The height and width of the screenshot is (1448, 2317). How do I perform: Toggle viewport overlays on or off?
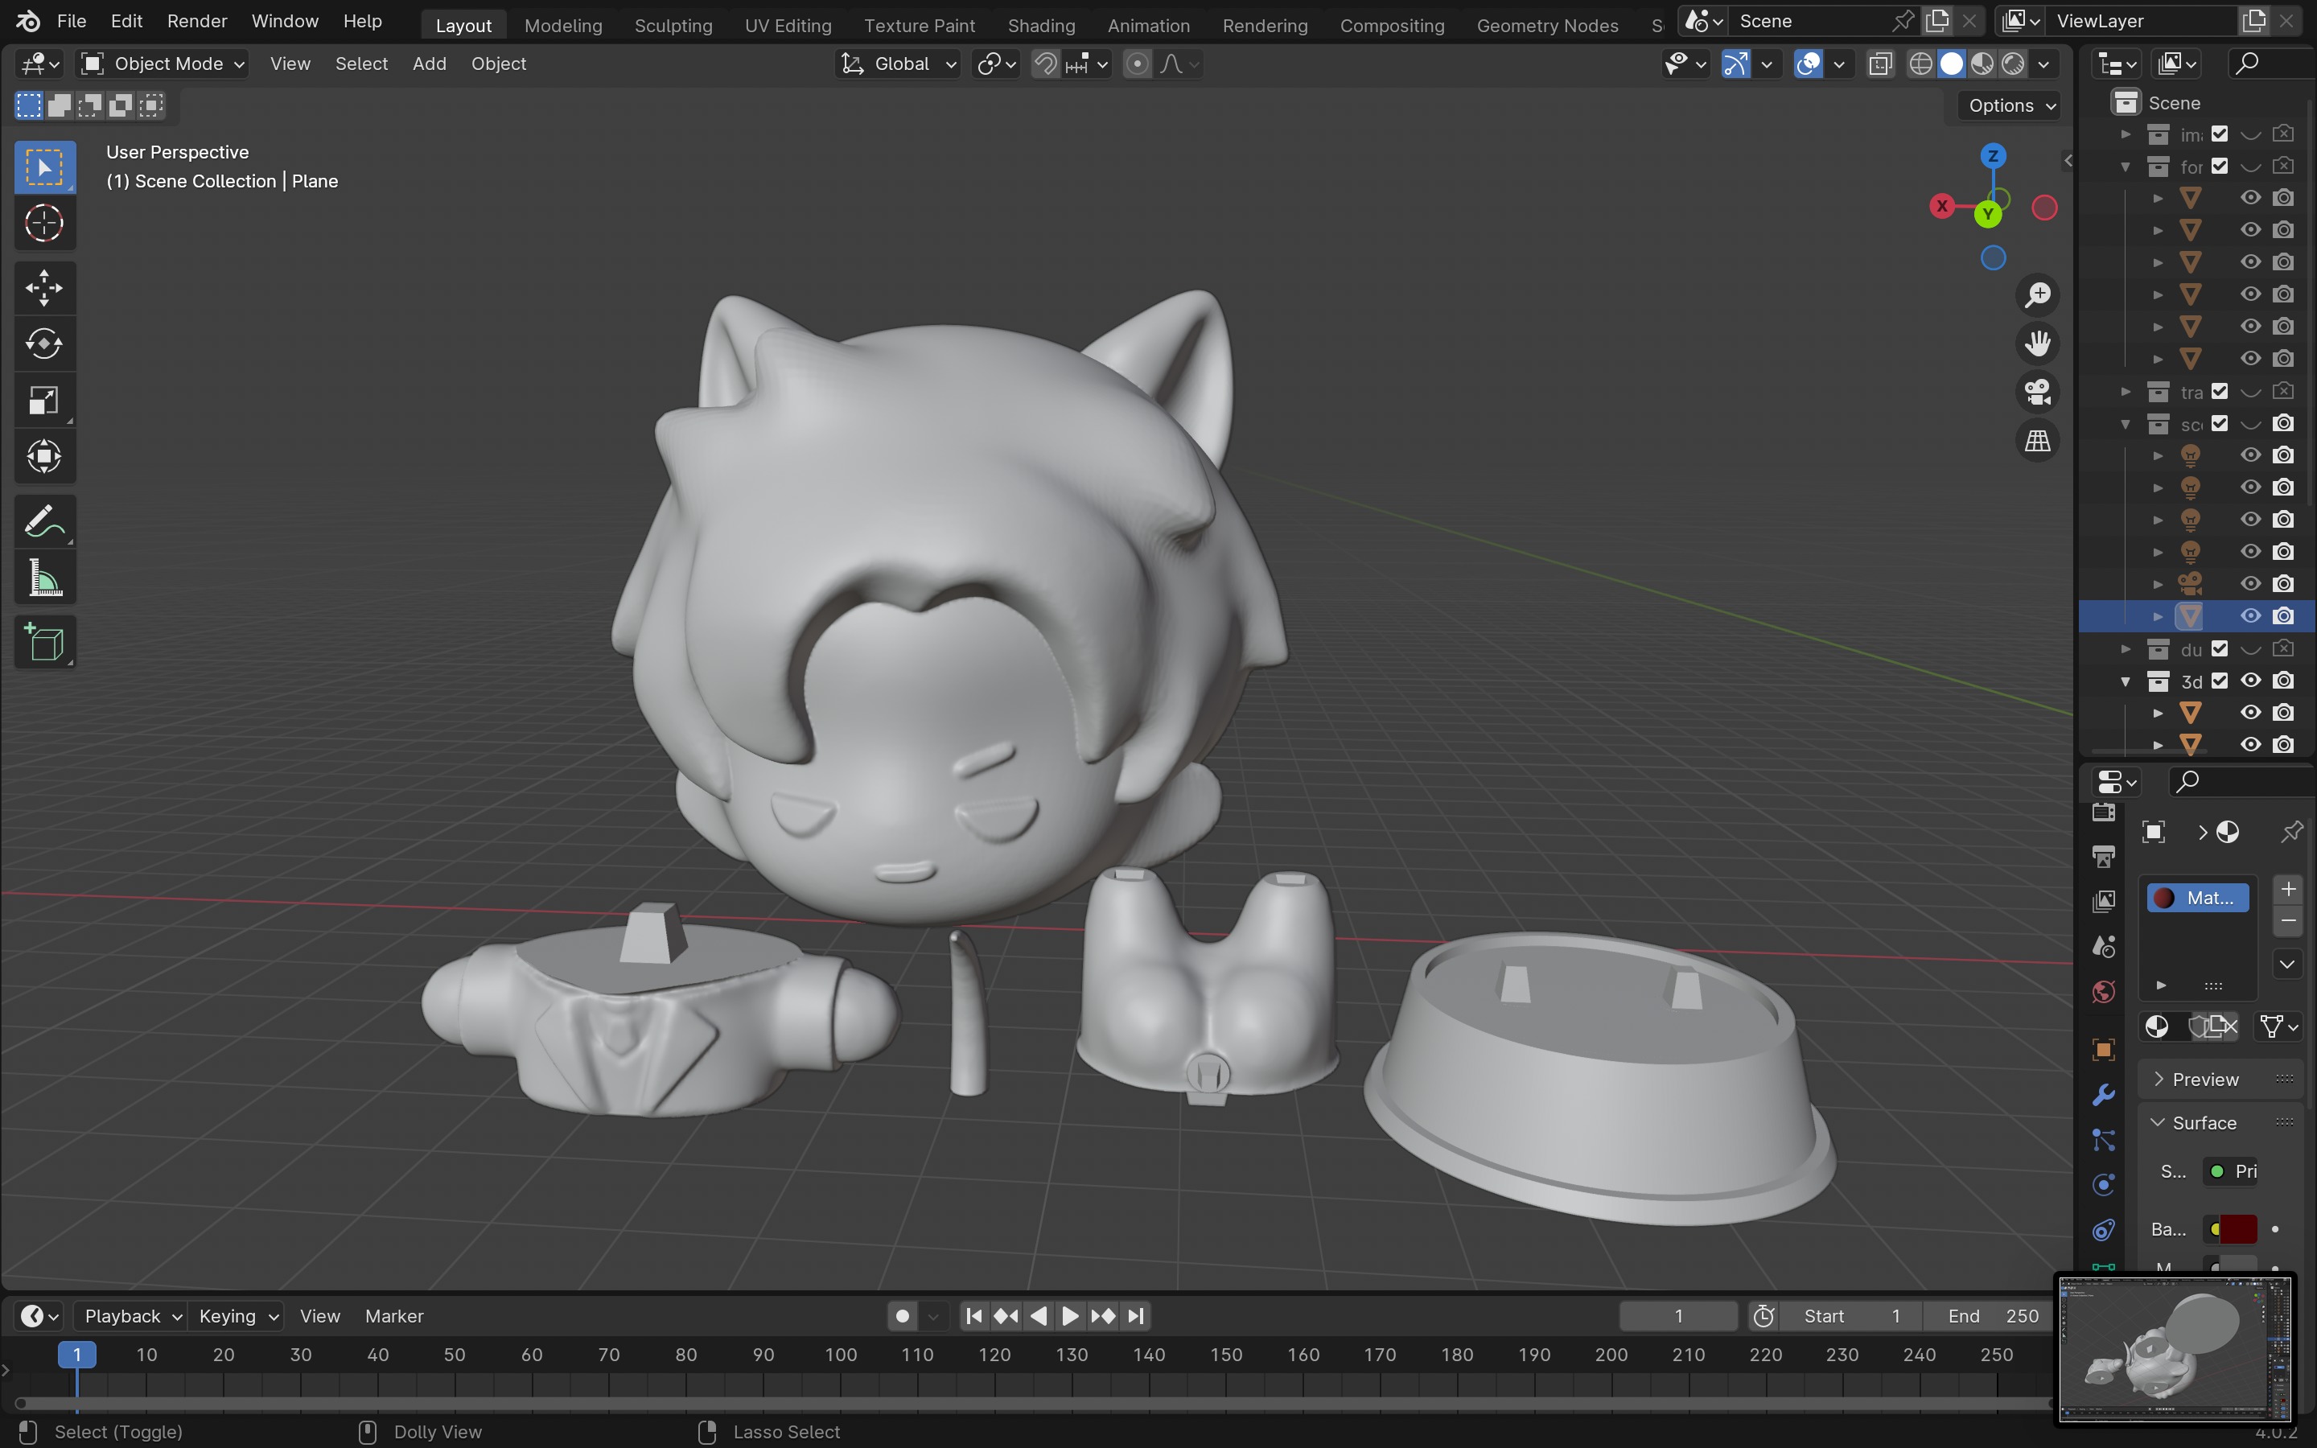1808,64
